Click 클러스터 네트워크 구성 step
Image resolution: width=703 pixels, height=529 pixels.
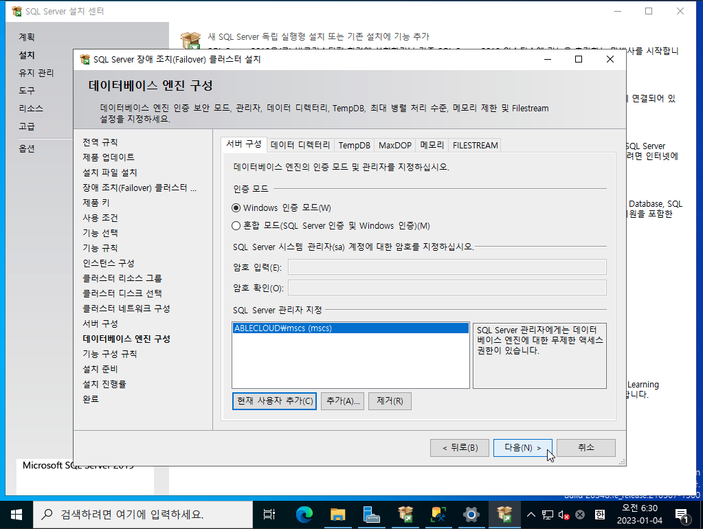(126, 308)
